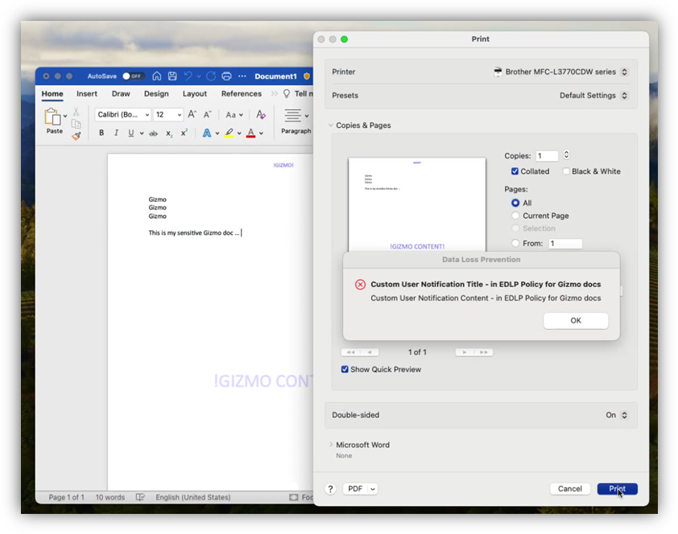Click the Paragraph alignment lines icon
Screen dimensions: 678x534
pyautogui.click(x=293, y=115)
